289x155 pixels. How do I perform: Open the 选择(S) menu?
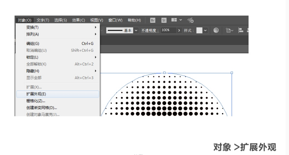click(x=60, y=20)
